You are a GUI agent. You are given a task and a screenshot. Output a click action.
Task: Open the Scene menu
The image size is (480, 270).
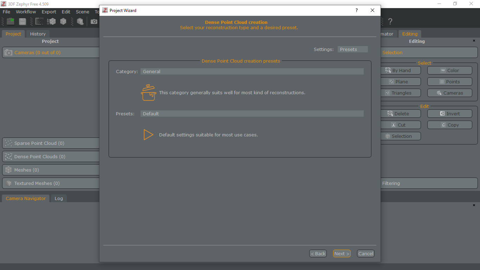tap(83, 12)
